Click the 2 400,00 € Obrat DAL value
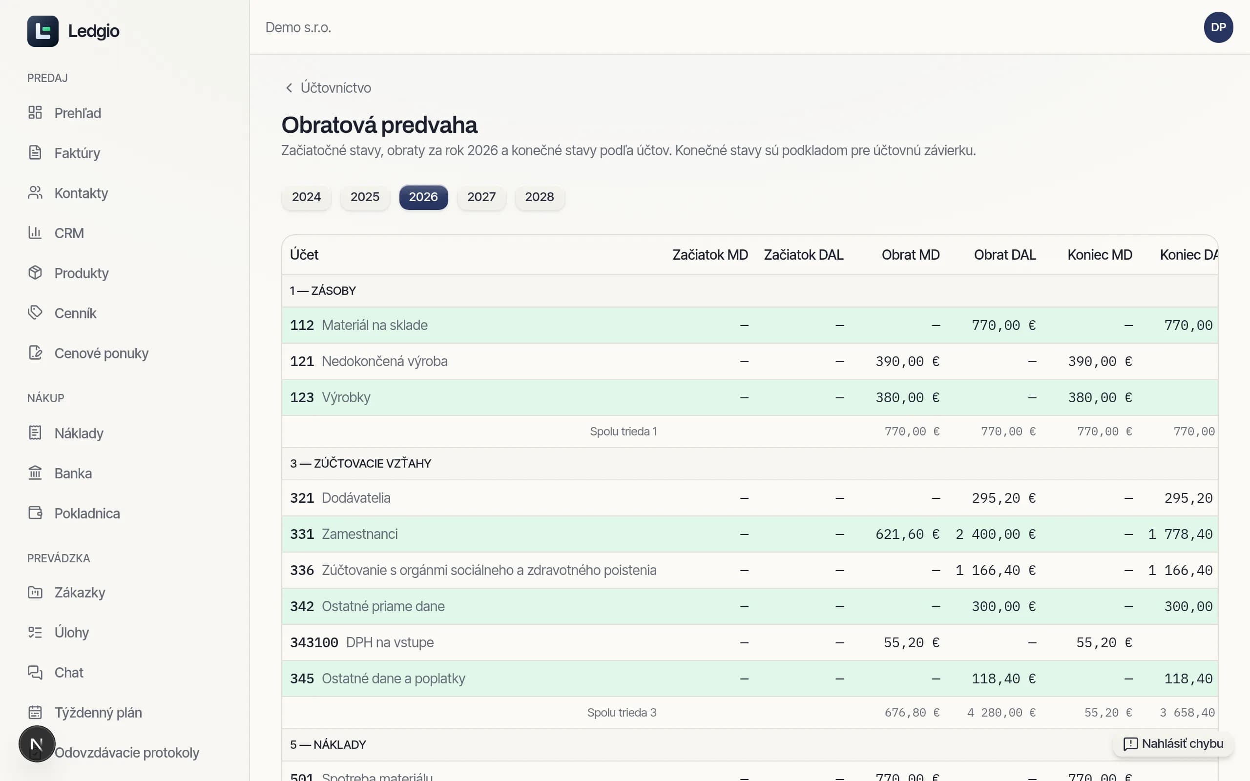Viewport: 1250px width, 781px height. pyautogui.click(x=996, y=534)
